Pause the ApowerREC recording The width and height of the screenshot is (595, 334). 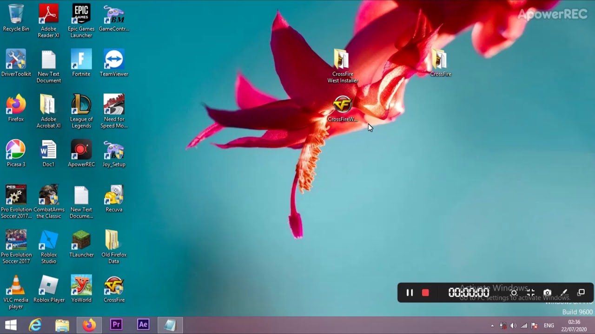(x=410, y=293)
